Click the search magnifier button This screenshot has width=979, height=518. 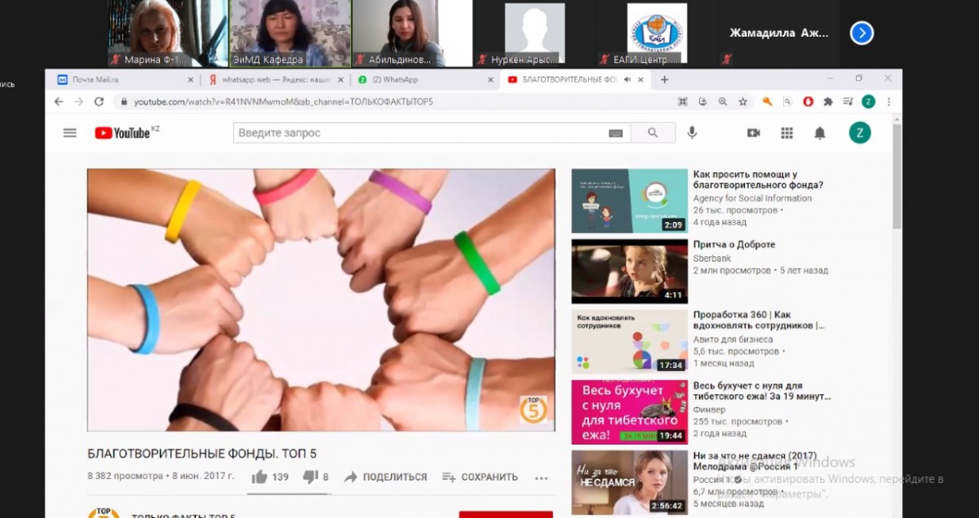[x=653, y=133]
